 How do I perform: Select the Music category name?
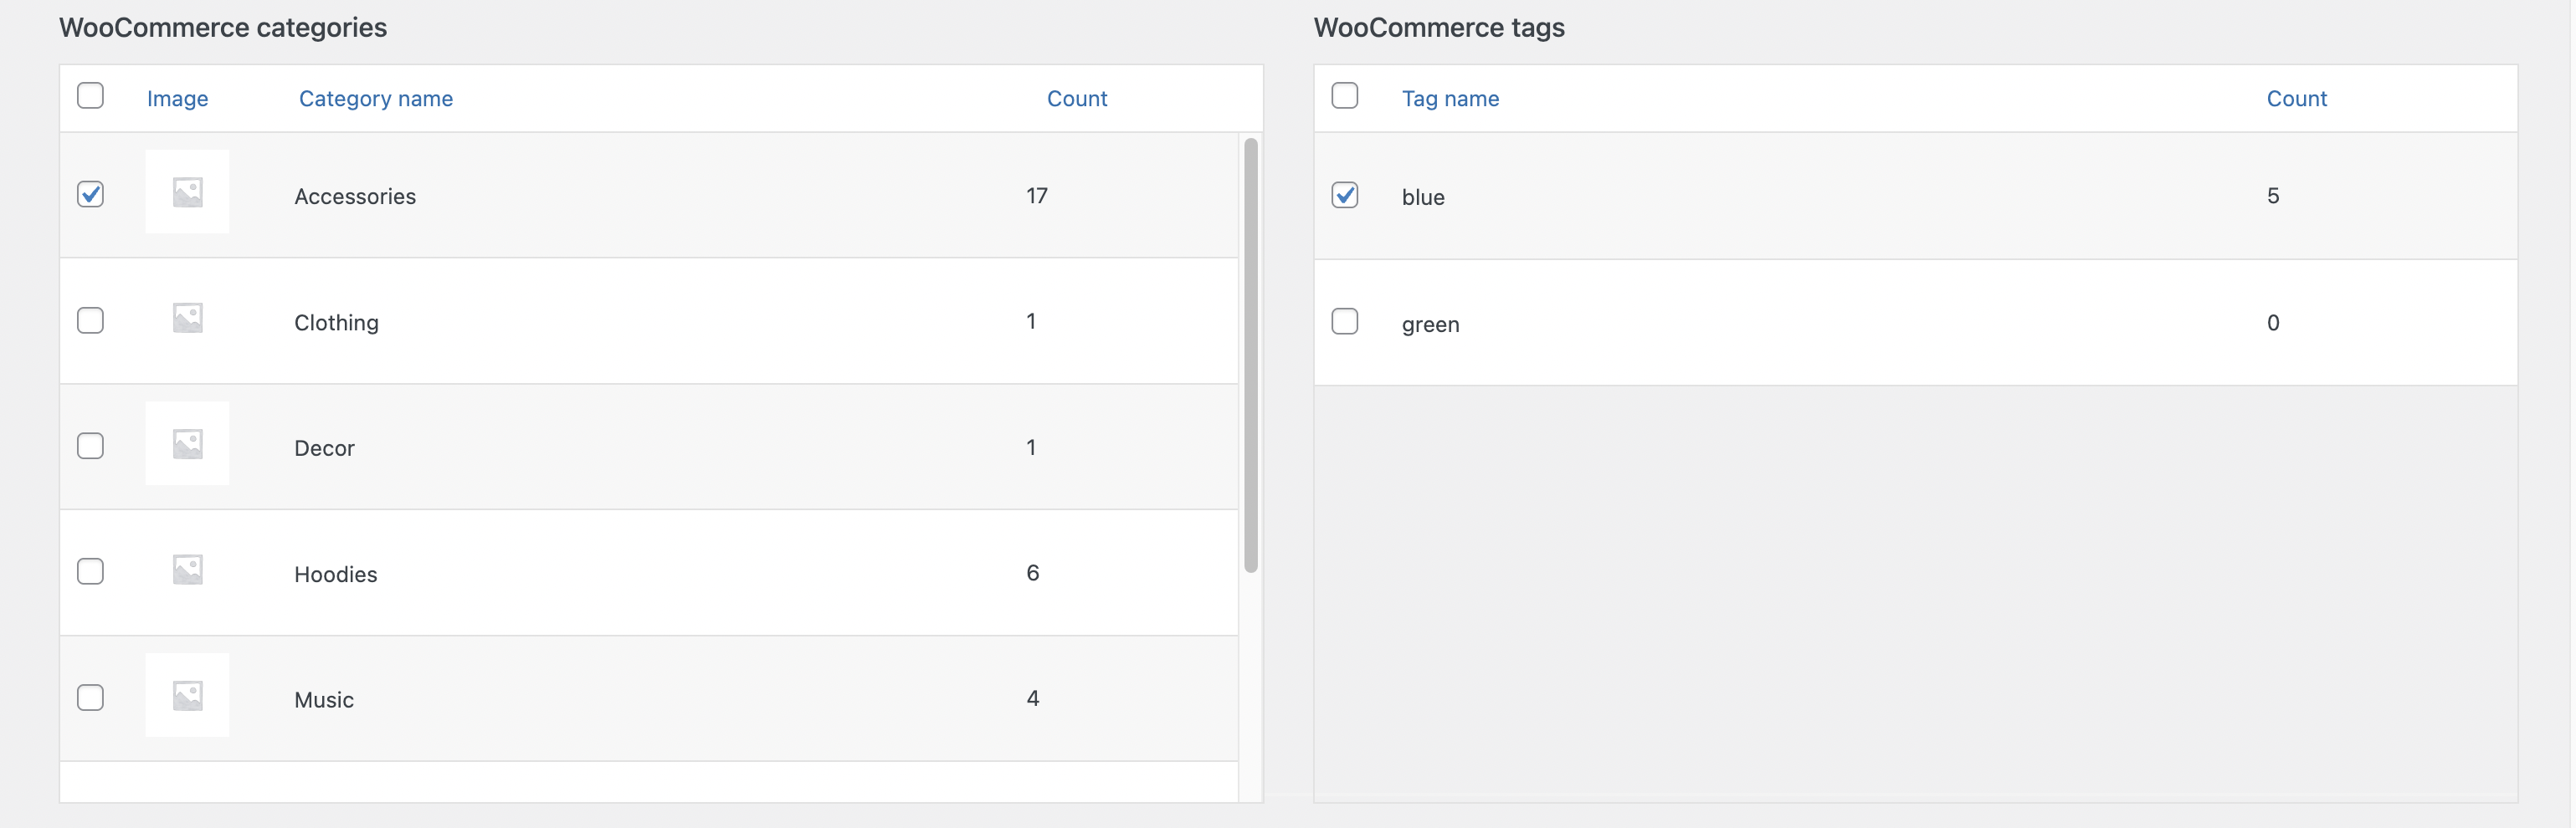[x=324, y=700]
